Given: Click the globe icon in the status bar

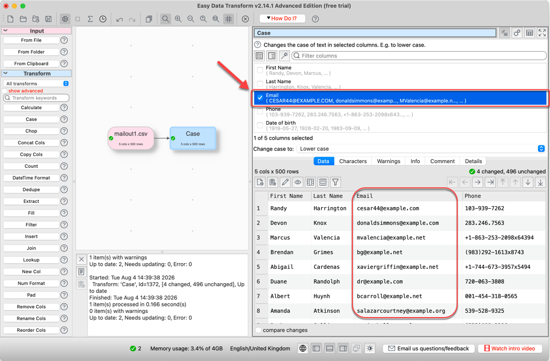Looking at the screenshot, I should pyautogui.click(x=303, y=348).
